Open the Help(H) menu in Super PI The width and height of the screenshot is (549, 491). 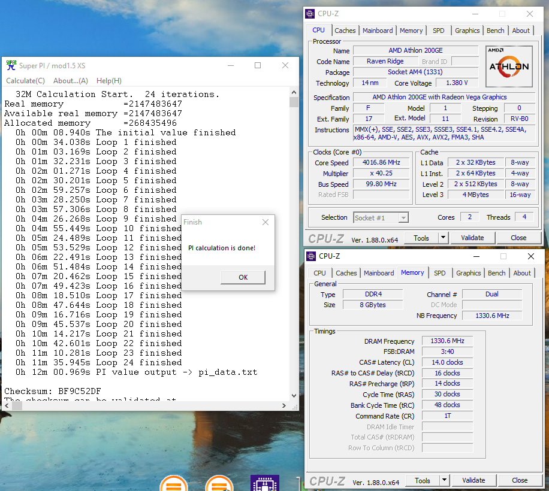click(109, 81)
